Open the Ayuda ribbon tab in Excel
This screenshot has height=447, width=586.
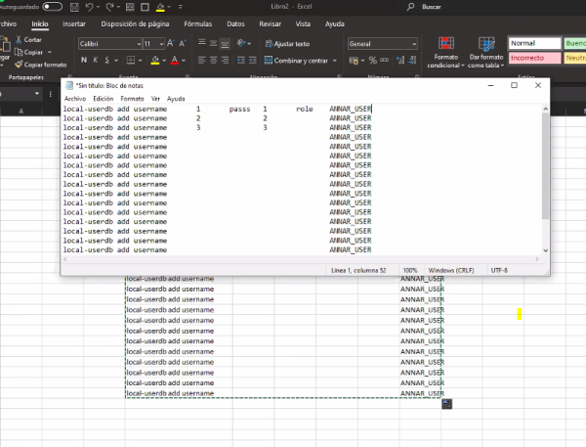334,23
